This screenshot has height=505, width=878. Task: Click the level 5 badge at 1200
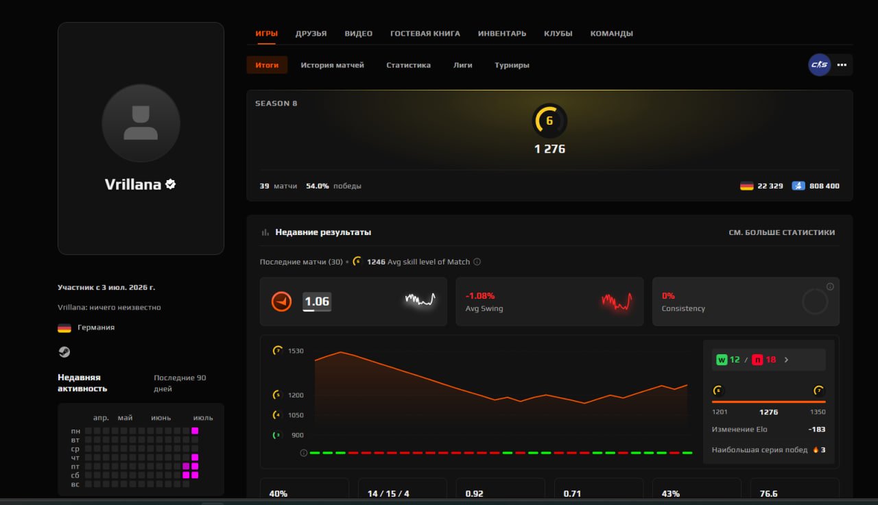tap(277, 395)
